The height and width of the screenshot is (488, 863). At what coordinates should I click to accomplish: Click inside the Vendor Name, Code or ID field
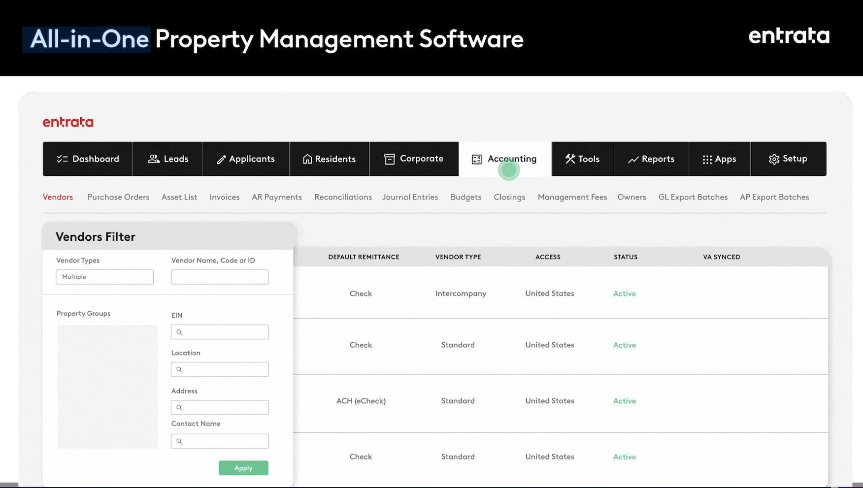(x=220, y=277)
